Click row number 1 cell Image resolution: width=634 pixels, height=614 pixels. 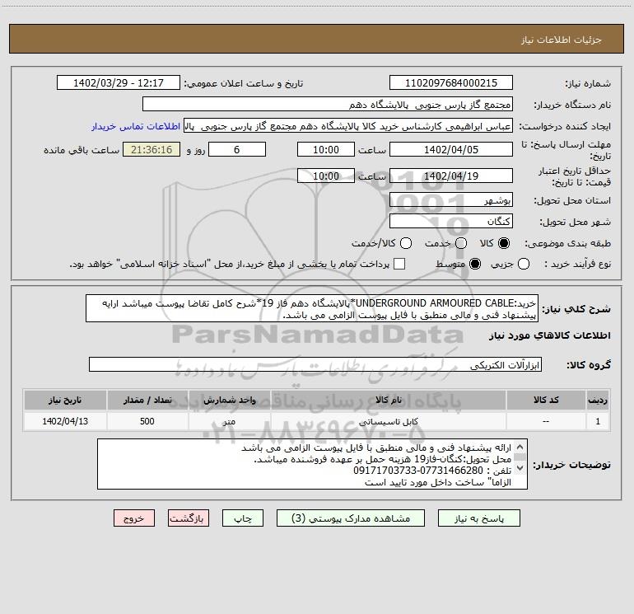pos(598,421)
